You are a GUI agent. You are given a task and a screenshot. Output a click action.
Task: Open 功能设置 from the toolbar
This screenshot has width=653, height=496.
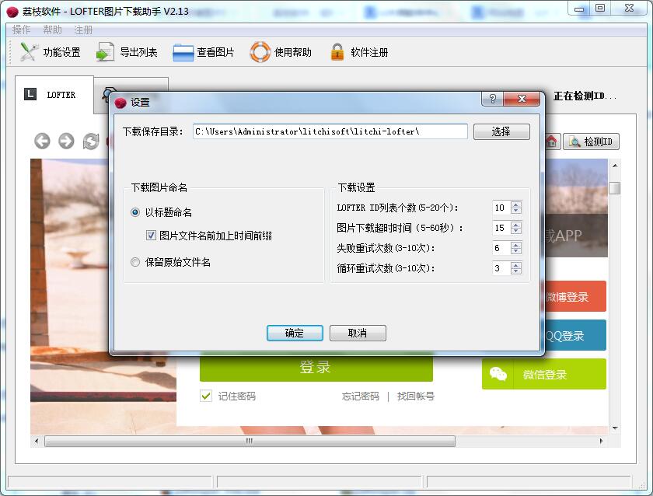pyautogui.click(x=51, y=52)
